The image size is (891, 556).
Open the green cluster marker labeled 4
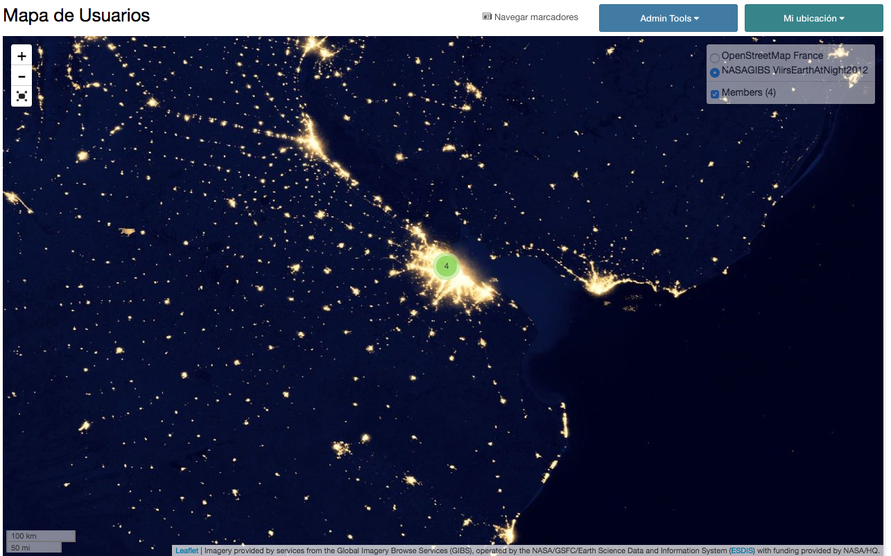pos(447,266)
